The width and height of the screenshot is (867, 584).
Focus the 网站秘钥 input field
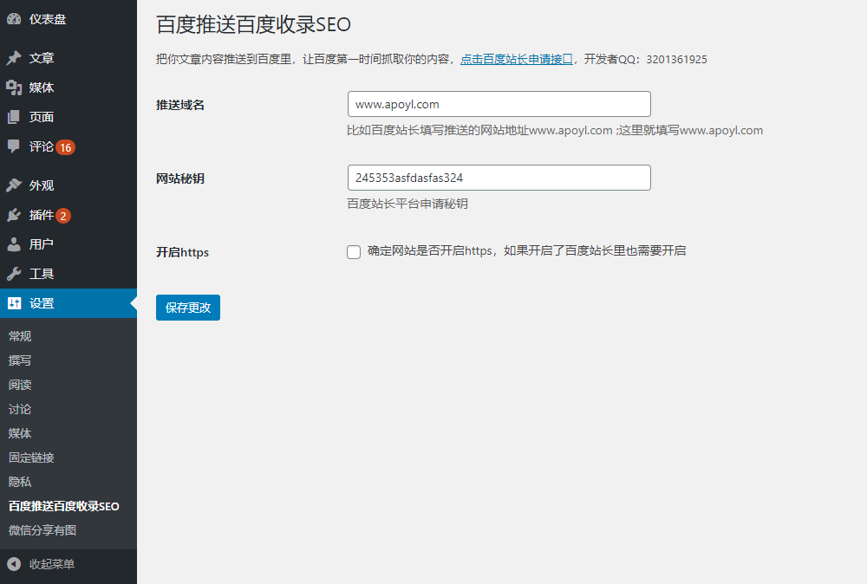[499, 178]
